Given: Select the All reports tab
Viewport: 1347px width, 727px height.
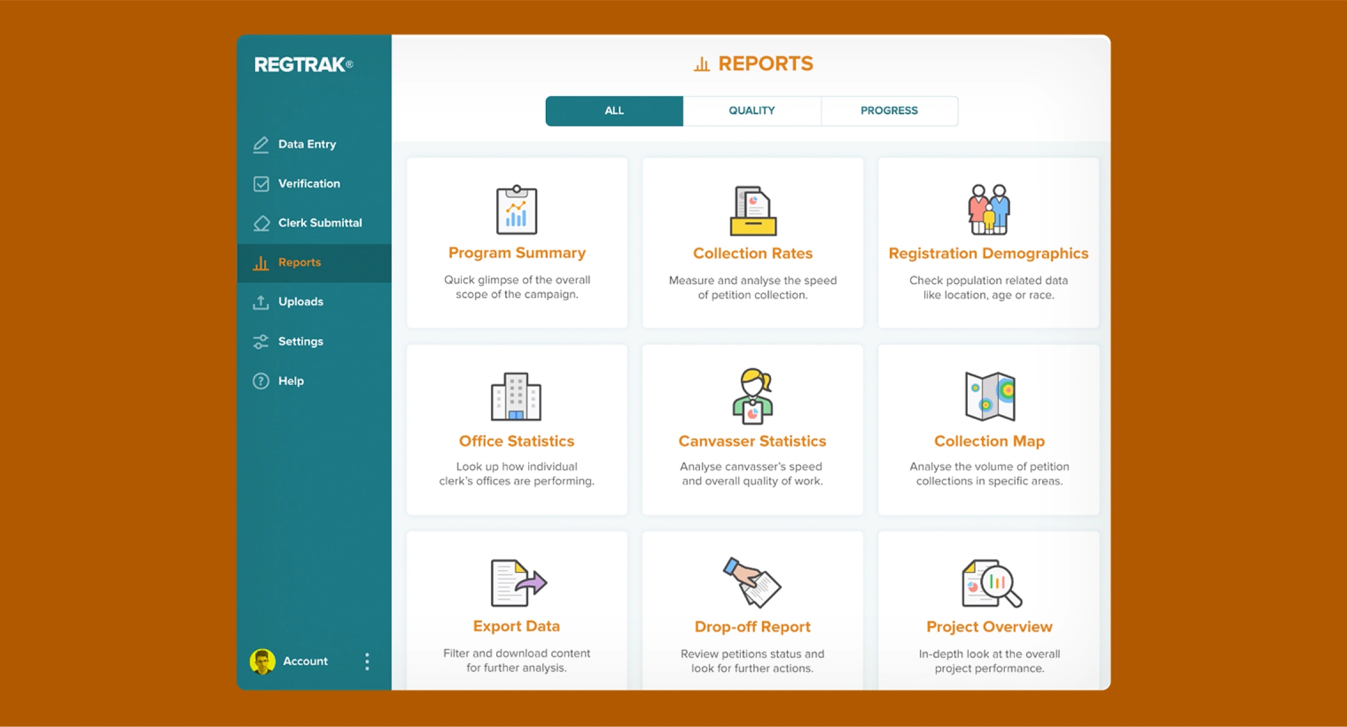Looking at the screenshot, I should click(614, 111).
